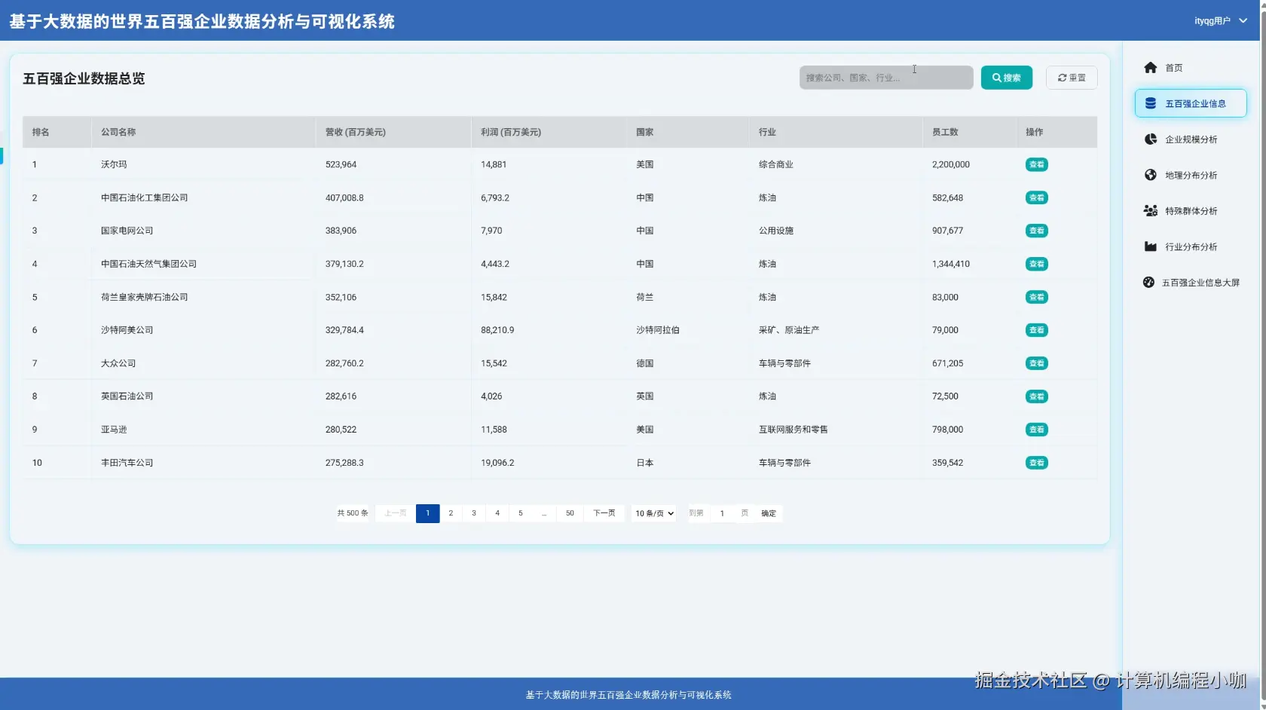
Task: Click the 确定 confirm jump button
Action: click(x=769, y=513)
